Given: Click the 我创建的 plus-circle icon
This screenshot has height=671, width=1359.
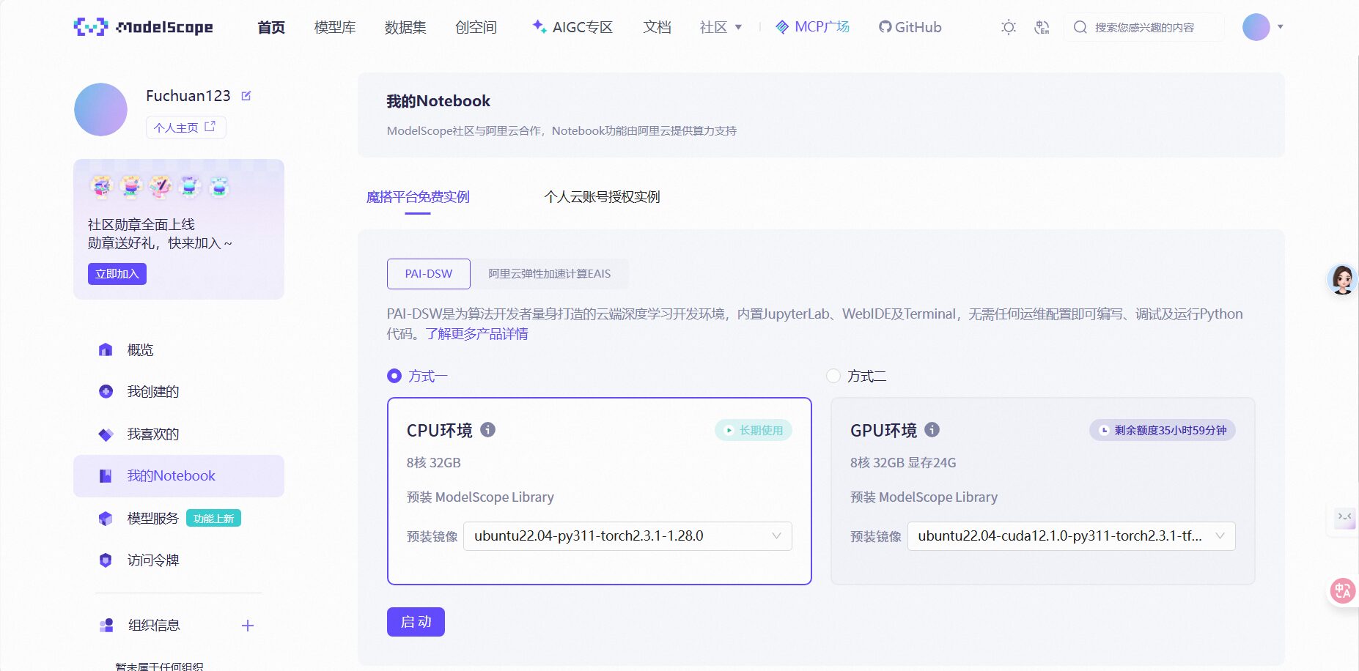Looking at the screenshot, I should 106,391.
